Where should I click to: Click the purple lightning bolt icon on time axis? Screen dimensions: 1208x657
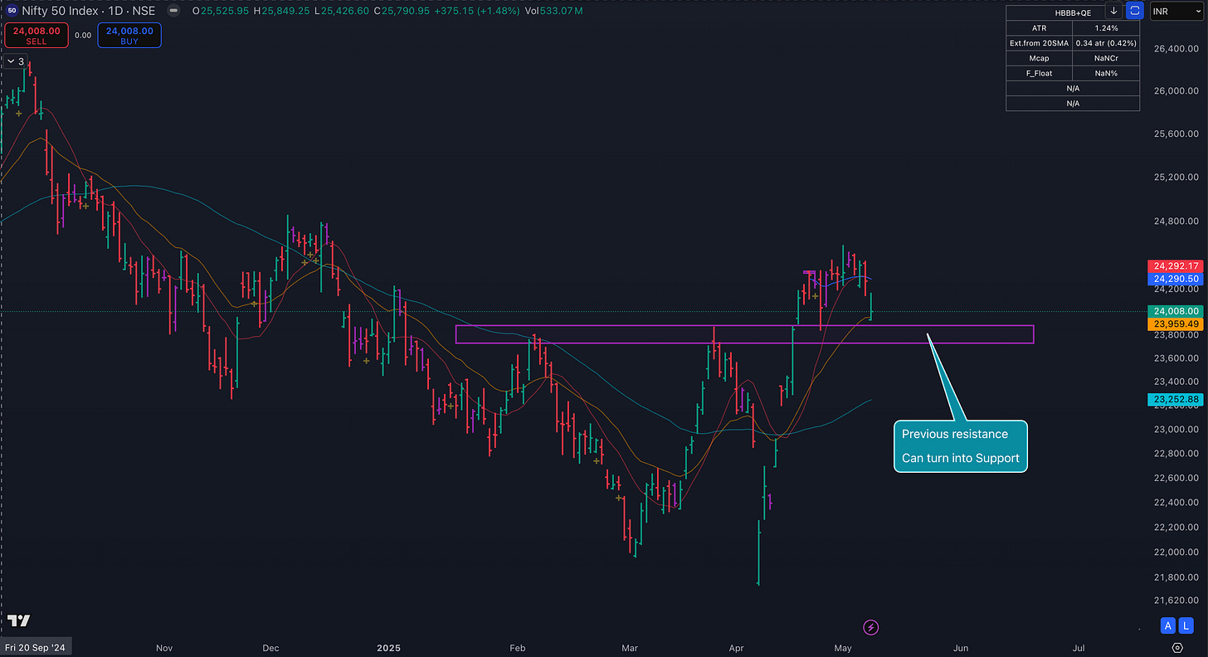coord(870,626)
